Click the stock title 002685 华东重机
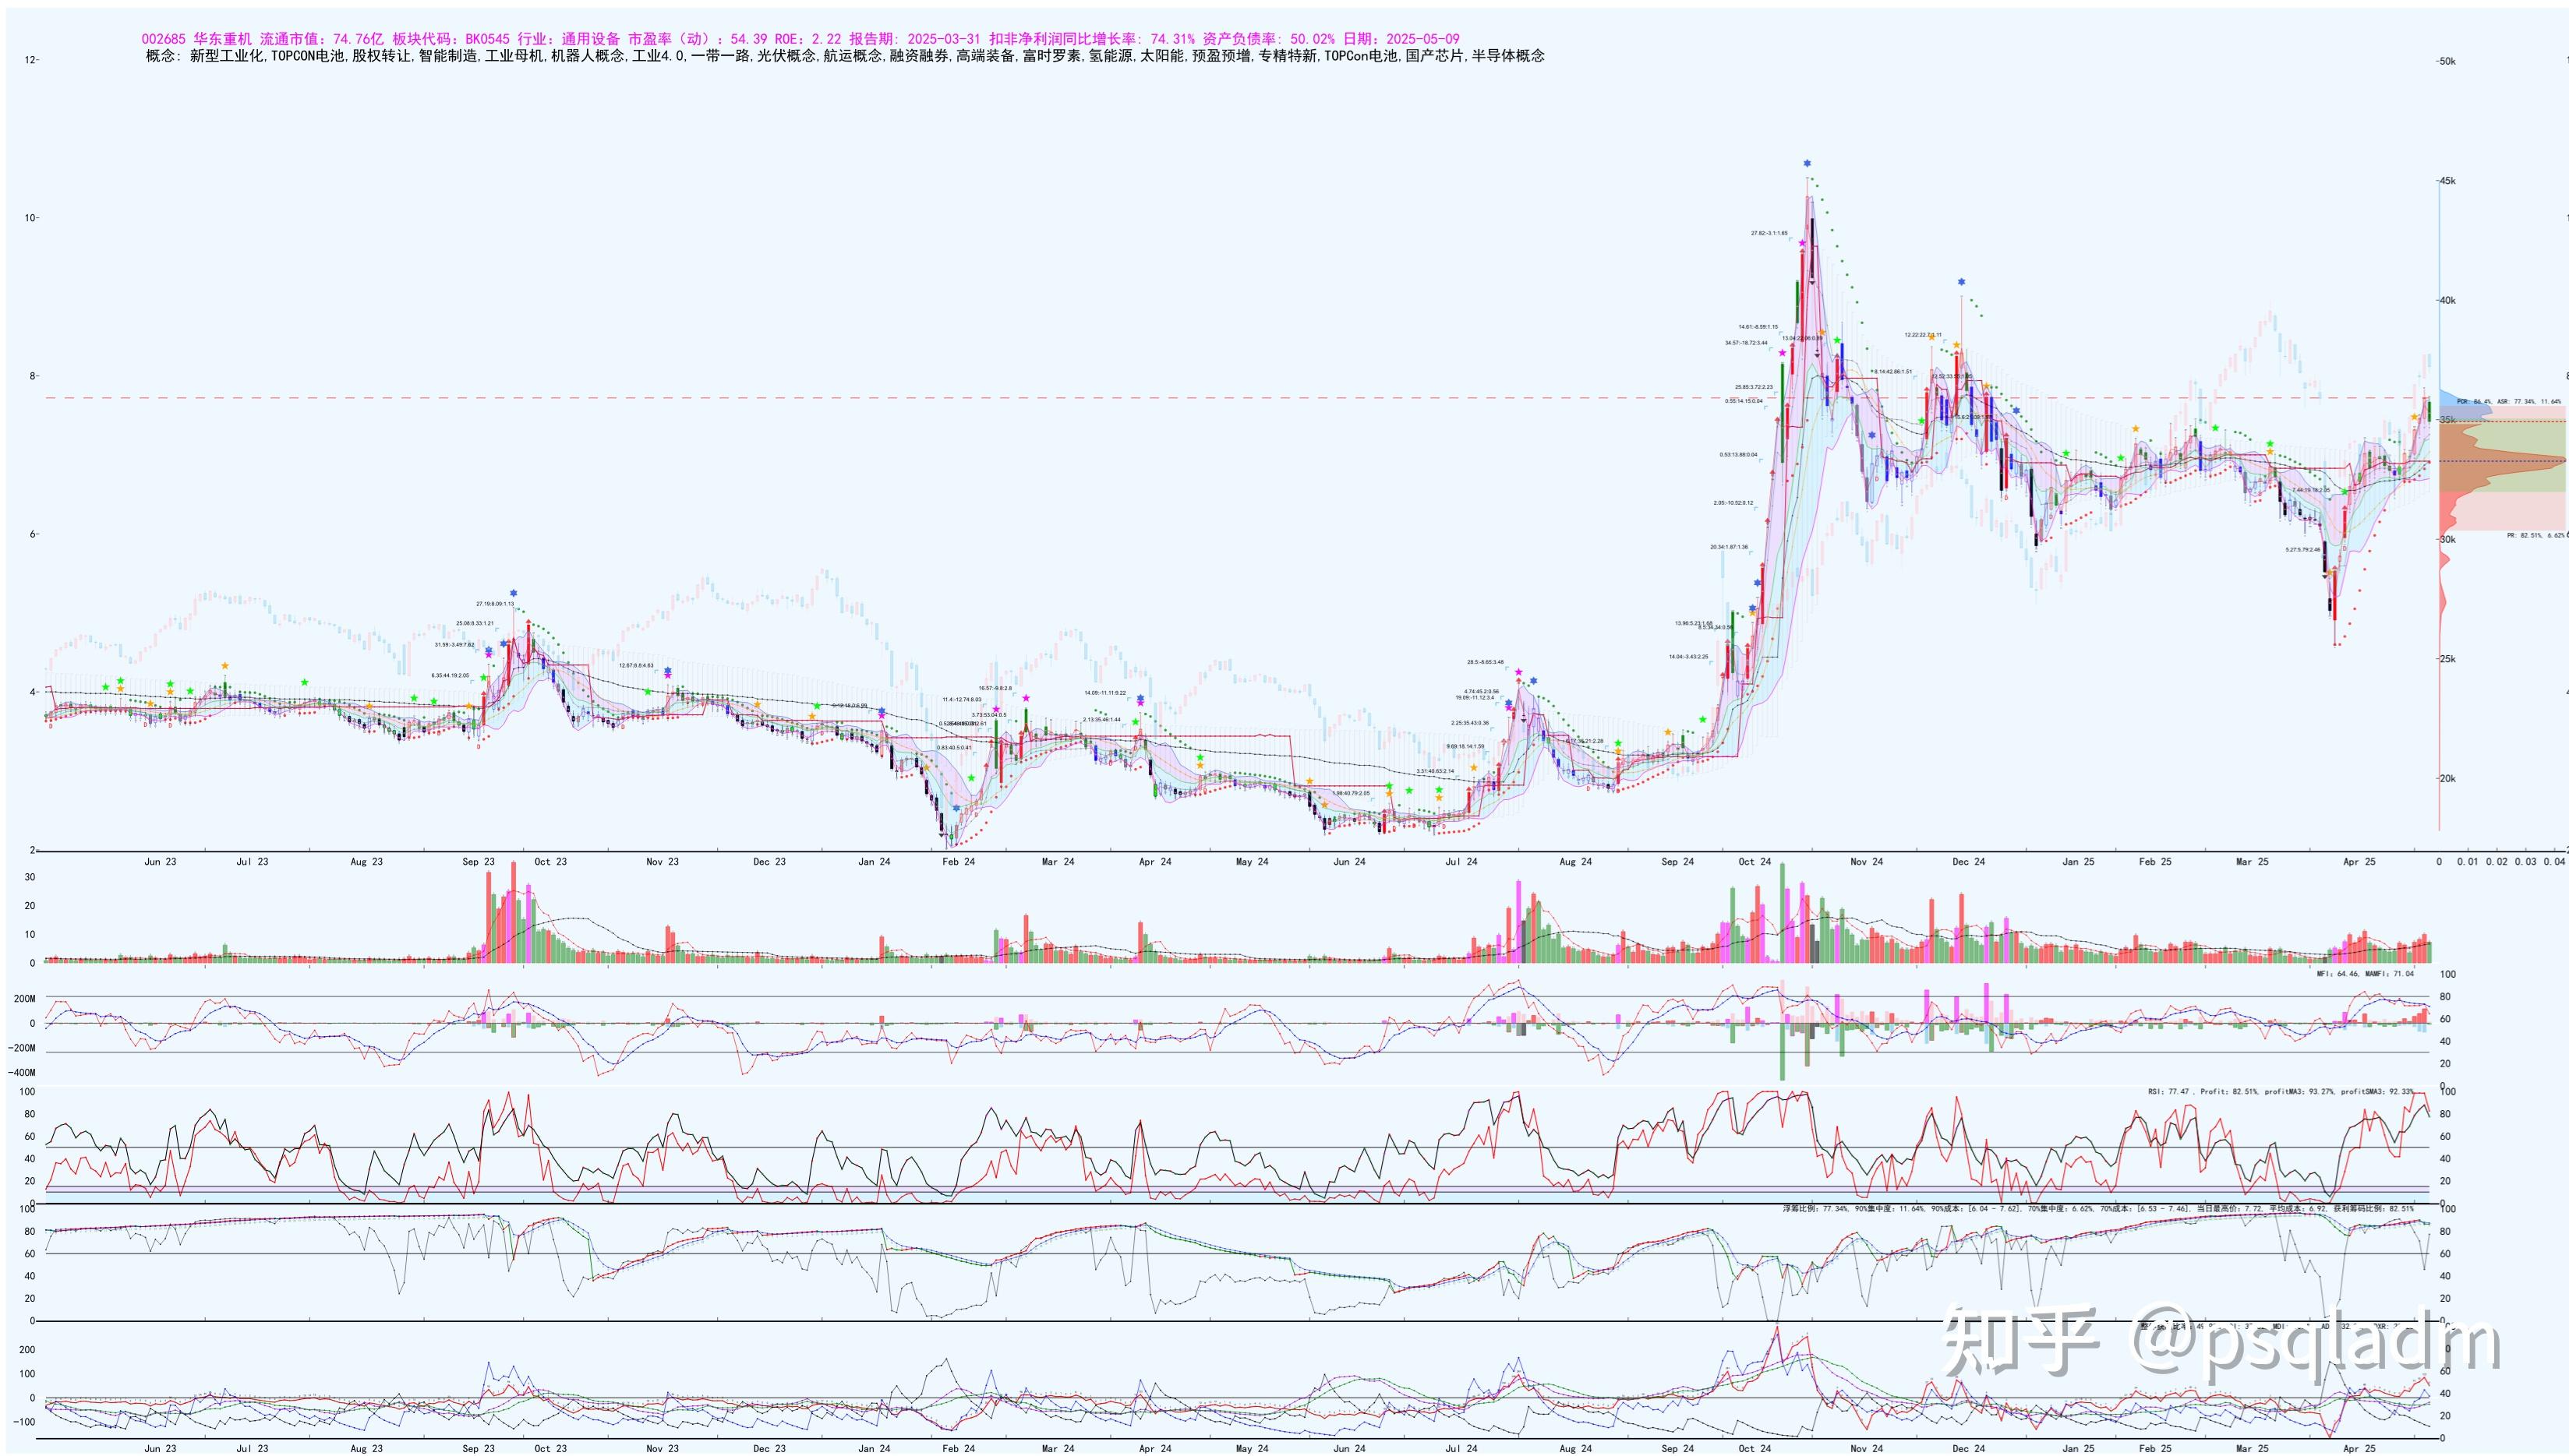The image size is (2569, 1456). pyautogui.click(x=198, y=39)
